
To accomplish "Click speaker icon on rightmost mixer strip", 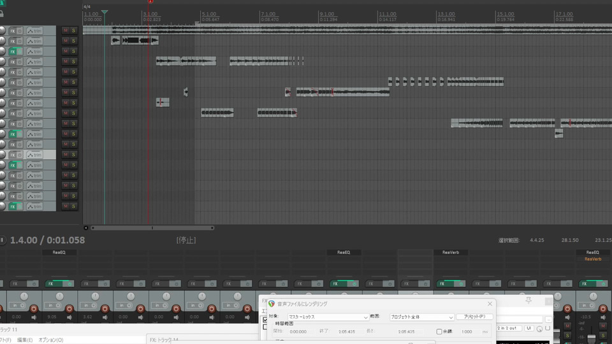I will (x=604, y=317).
